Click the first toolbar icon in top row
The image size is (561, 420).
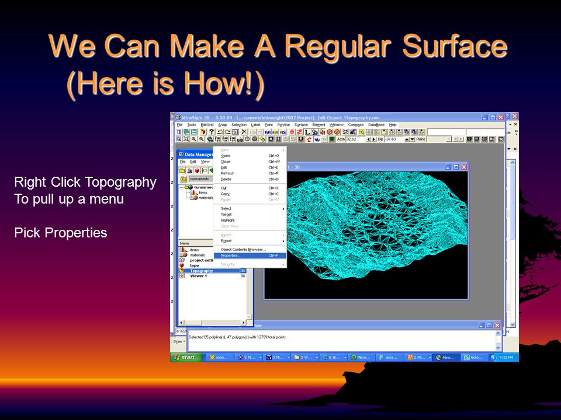click(x=179, y=132)
